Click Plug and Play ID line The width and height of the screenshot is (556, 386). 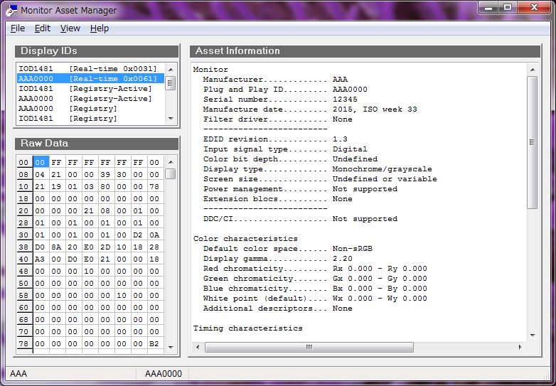(285, 90)
